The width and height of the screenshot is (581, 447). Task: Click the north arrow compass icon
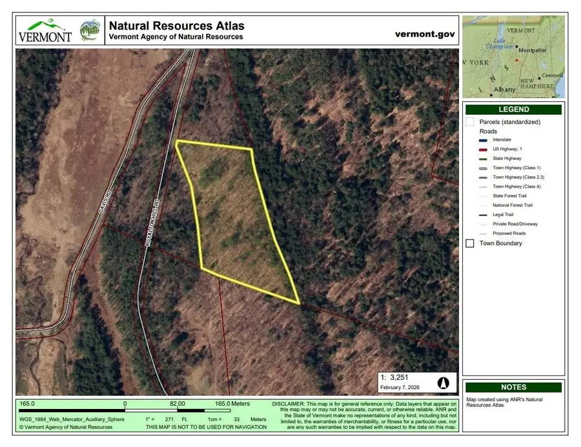click(443, 382)
